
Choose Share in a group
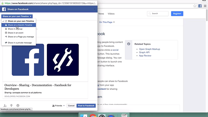coord(19,29)
